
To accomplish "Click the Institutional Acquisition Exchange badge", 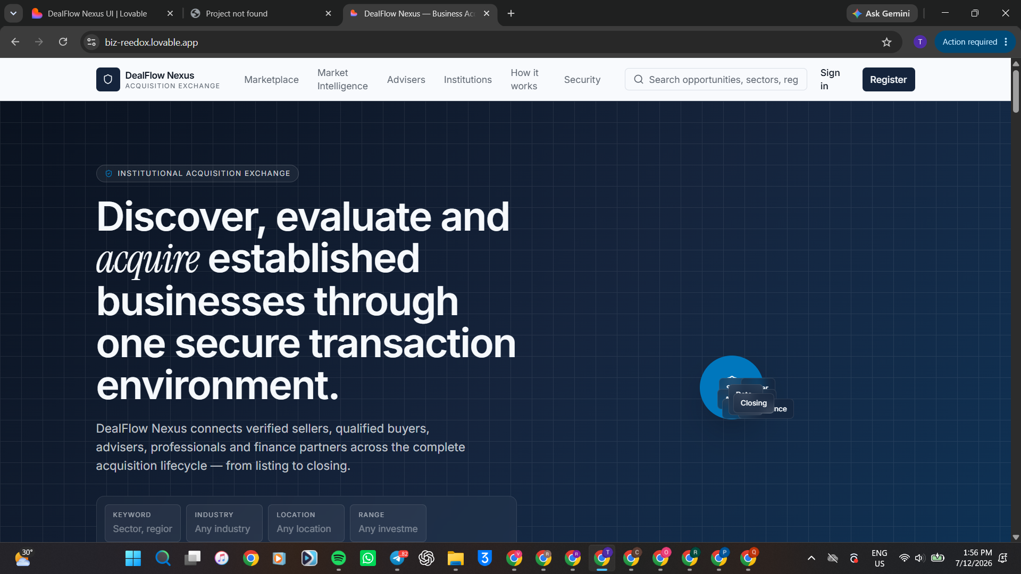I will pyautogui.click(x=197, y=174).
